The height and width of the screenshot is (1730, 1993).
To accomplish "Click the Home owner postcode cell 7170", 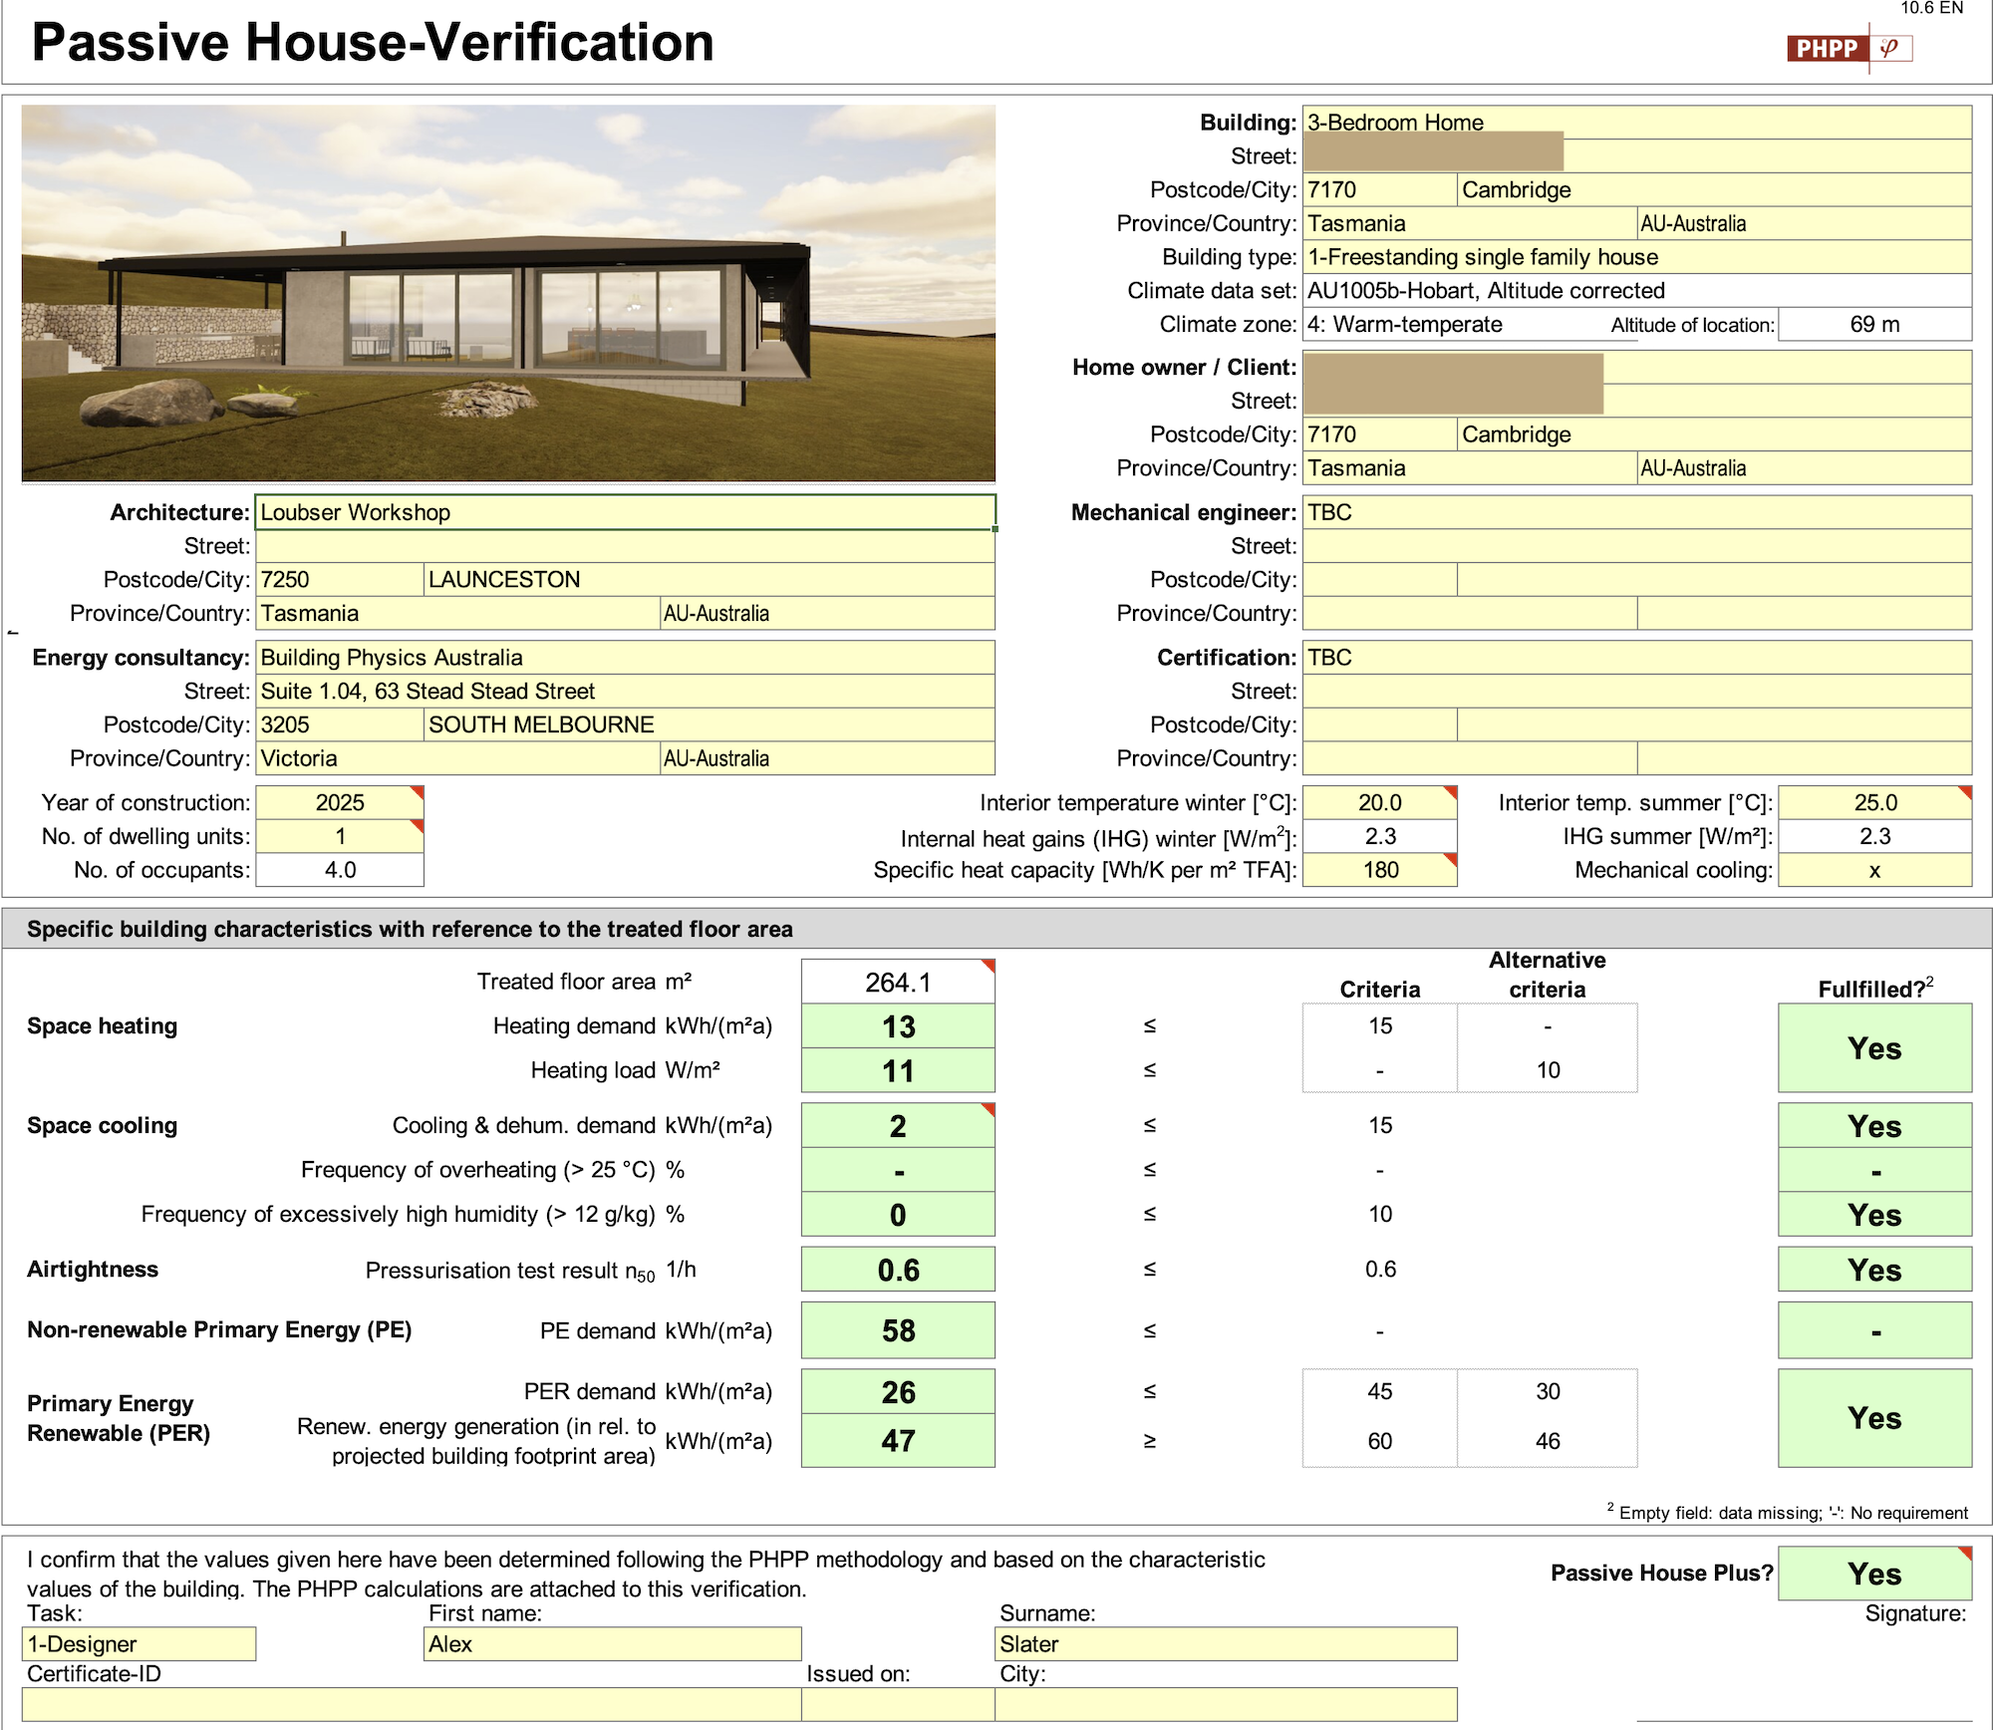I will click(x=1380, y=434).
